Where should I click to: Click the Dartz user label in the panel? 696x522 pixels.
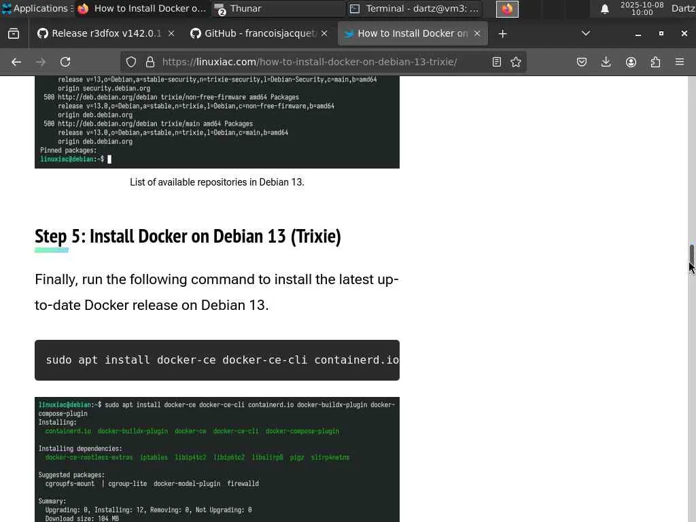click(x=683, y=8)
